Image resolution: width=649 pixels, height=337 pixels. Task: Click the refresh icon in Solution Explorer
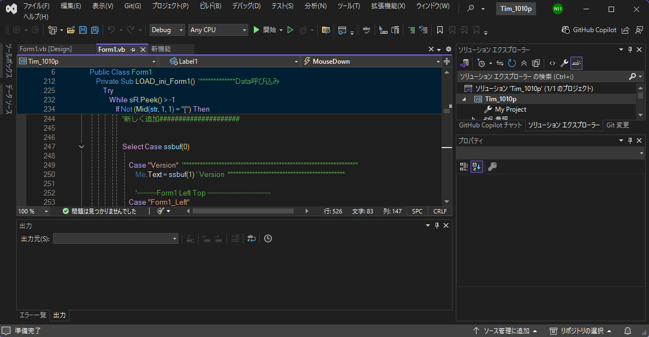[x=512, y=63]
